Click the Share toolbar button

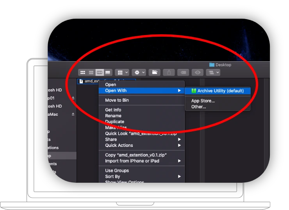tap(169, 72)
